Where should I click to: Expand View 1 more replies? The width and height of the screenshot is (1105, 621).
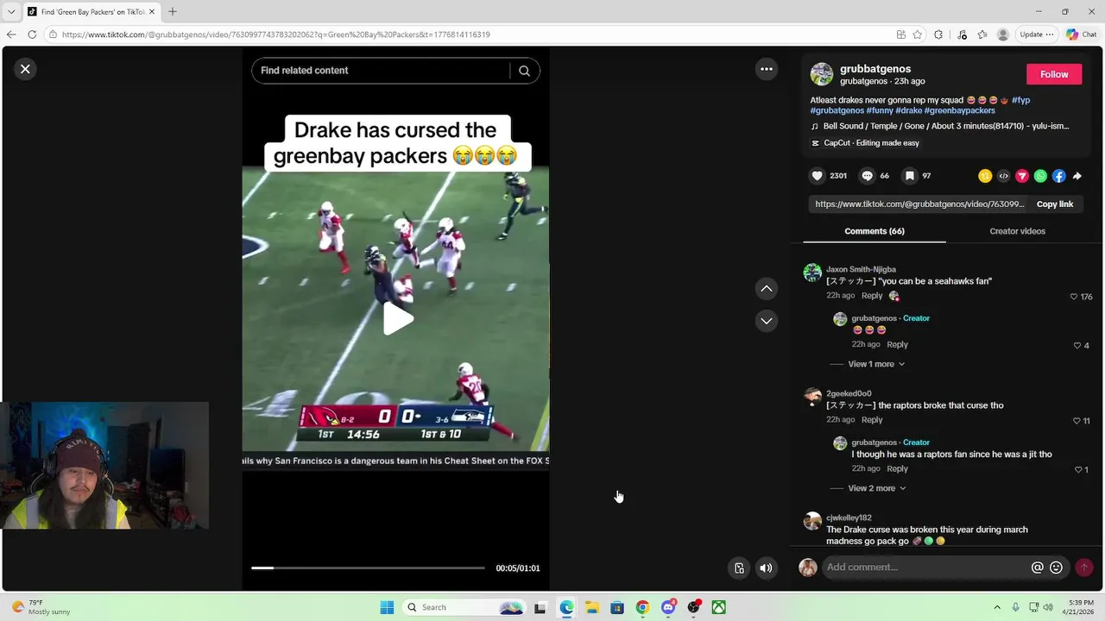click(875, 364)
